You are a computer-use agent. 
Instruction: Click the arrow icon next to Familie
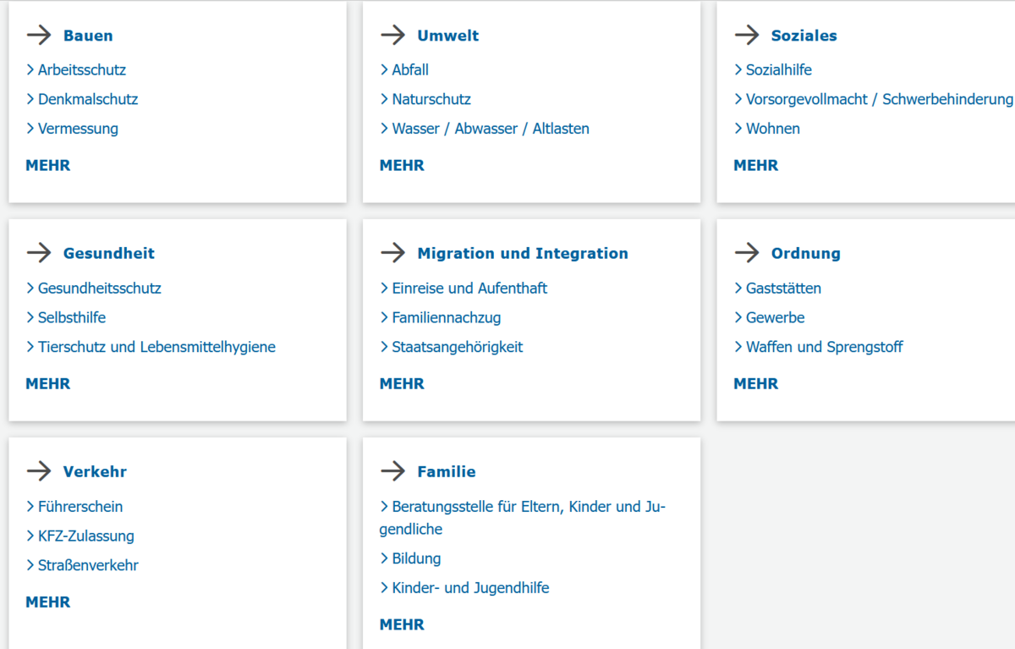tap(393, 471)
